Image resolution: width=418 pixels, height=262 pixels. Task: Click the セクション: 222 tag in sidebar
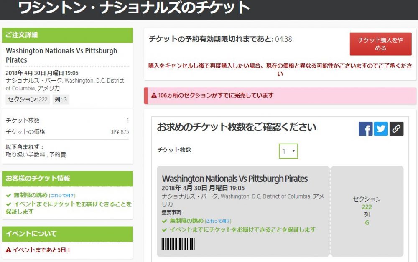point(28,99)
